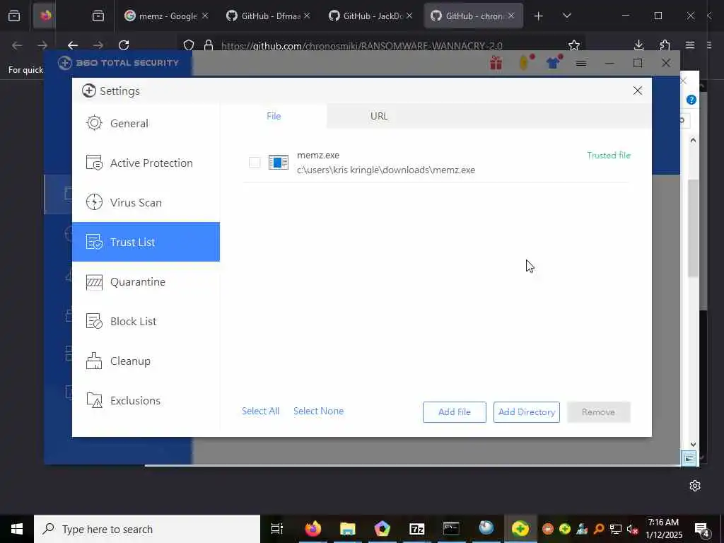Image resolution: width=724 pixels, height=543 pixels.
Task: Open Active Protection settings
Action: point(146,163)
